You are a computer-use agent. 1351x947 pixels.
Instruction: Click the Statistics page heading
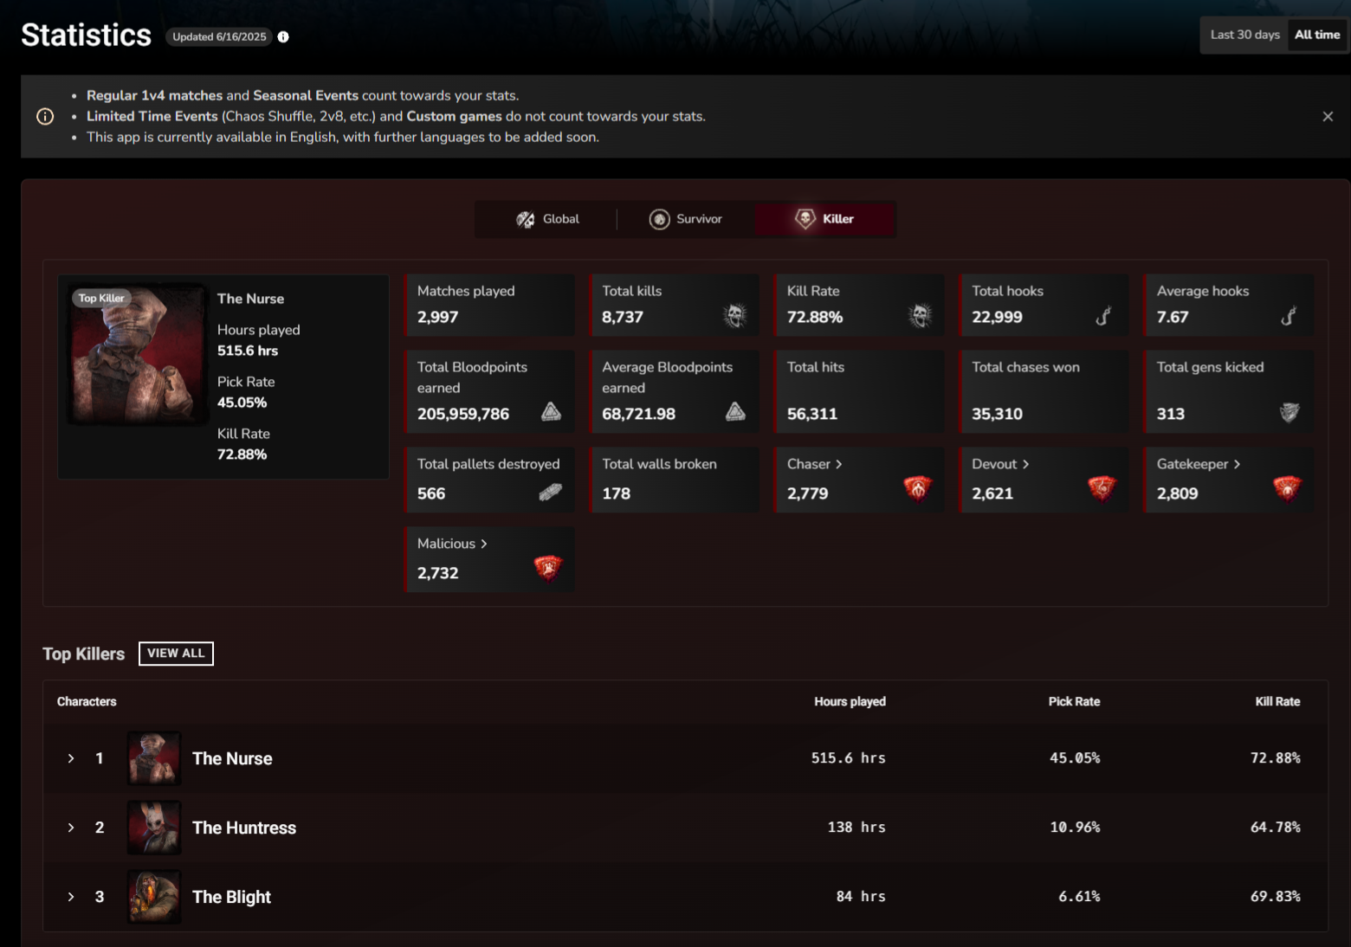[86, 35]
